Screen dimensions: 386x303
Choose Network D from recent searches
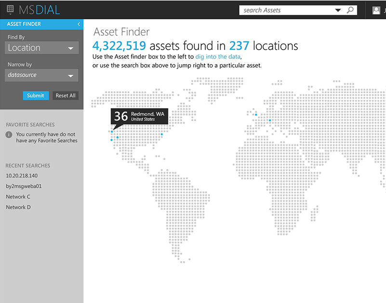point(18,207)
